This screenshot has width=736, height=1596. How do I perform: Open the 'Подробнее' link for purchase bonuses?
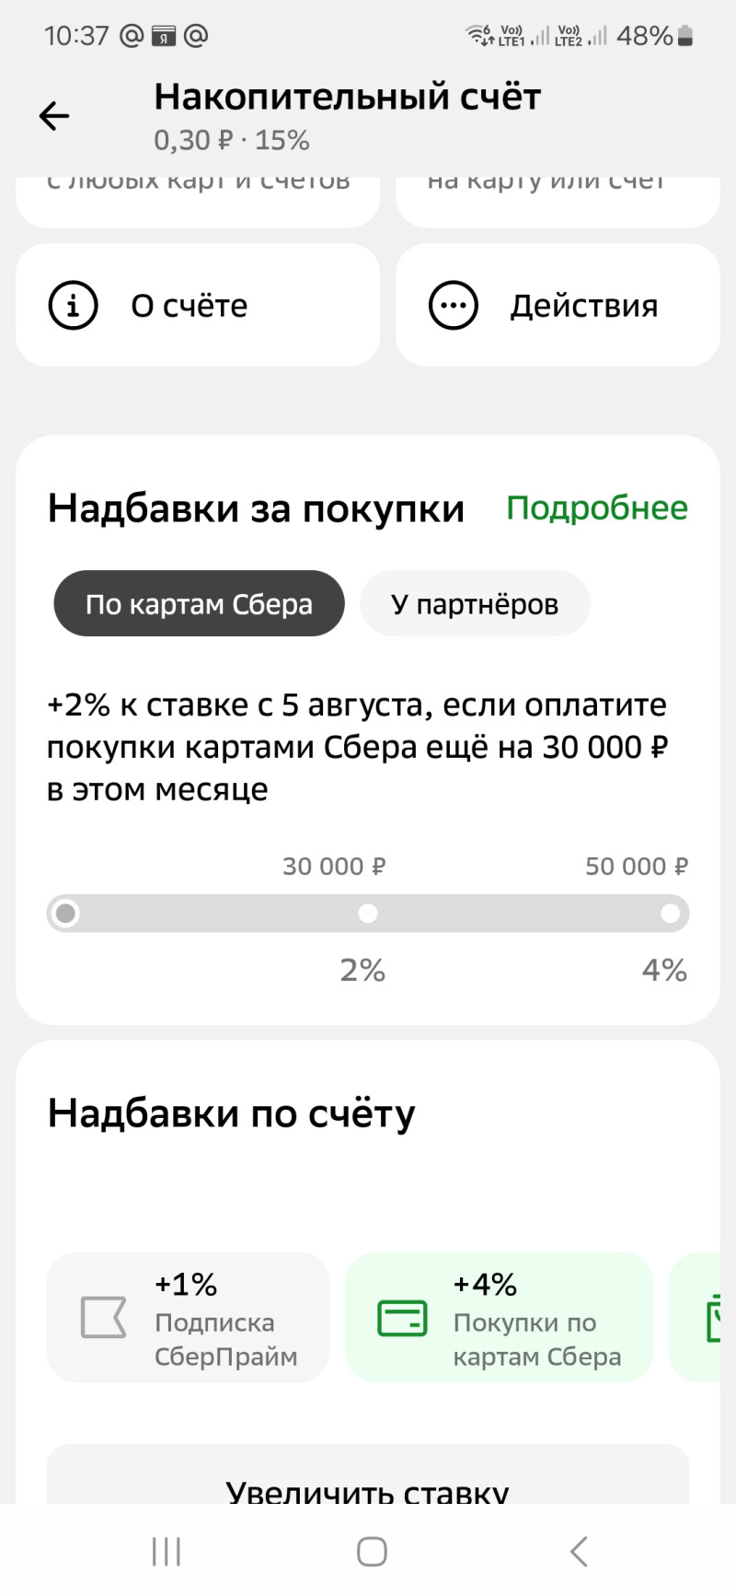[x=597, y=508]
